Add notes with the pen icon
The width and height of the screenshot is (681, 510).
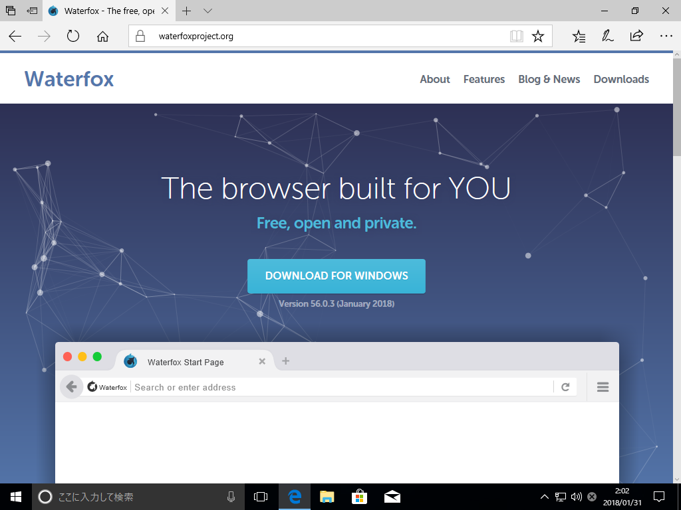point(608,36)
